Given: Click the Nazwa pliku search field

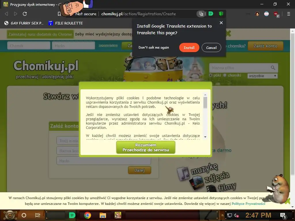Looking at the screenshot, I should point(239,68).
